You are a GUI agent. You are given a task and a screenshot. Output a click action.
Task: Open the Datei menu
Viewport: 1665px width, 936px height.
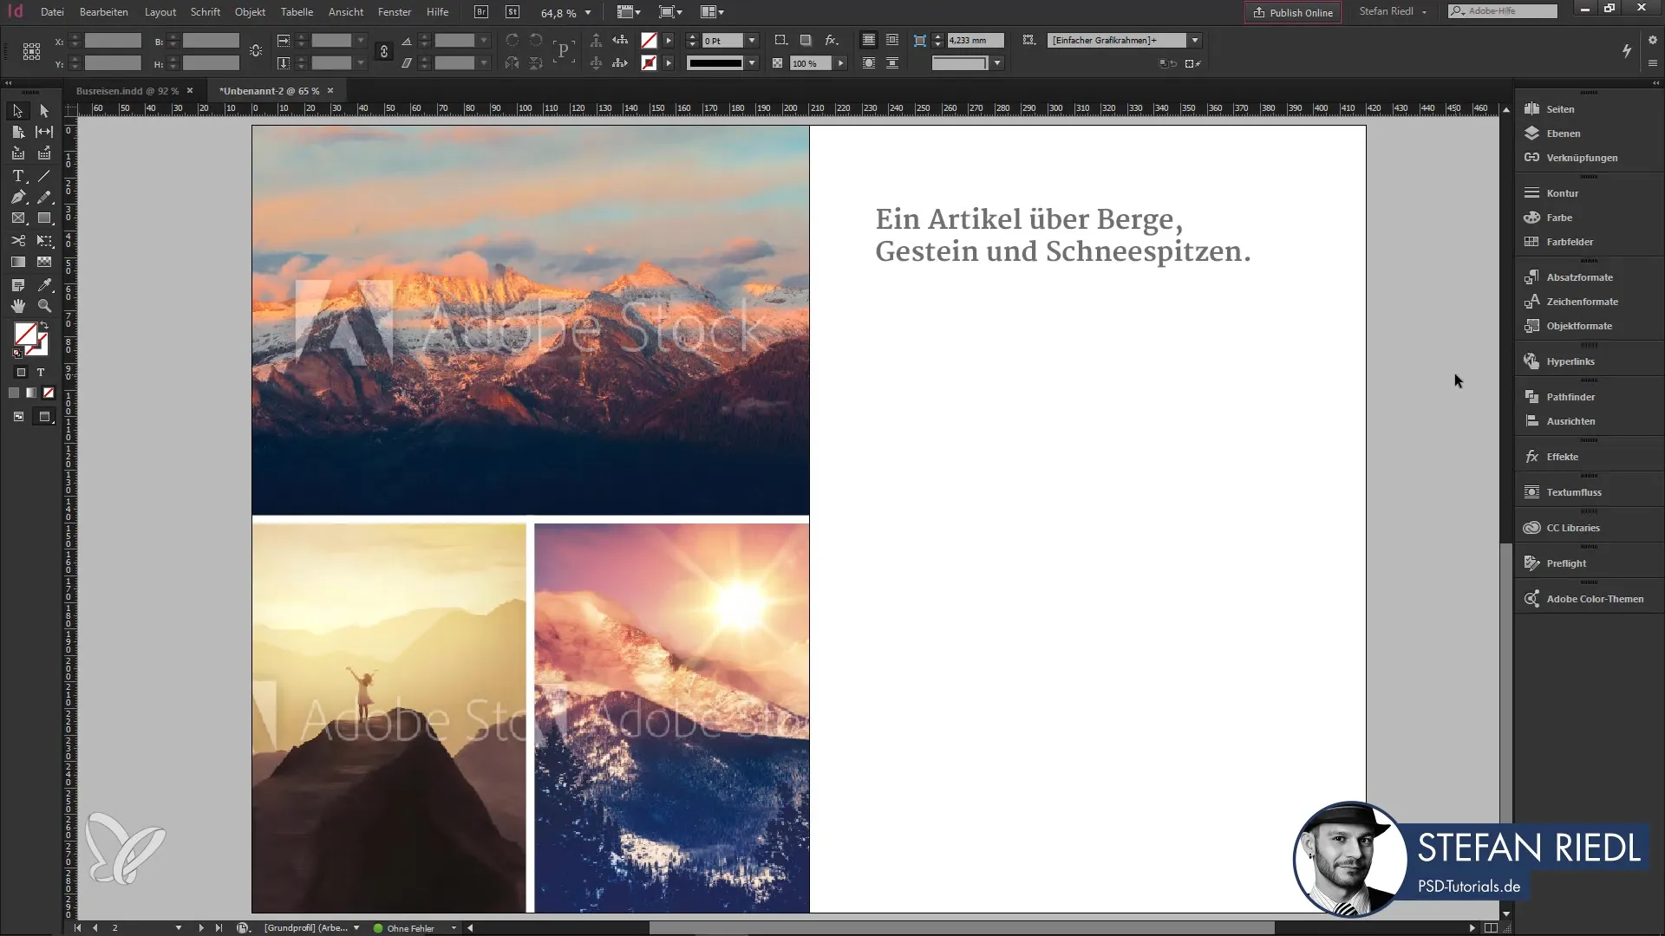click(52, 12)
